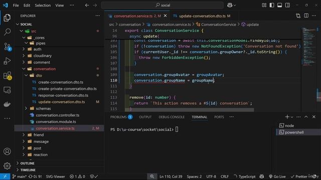Toggle secondary side bar visibility
The width and height of the screenshot is (321, 180).
coord(287,5)
